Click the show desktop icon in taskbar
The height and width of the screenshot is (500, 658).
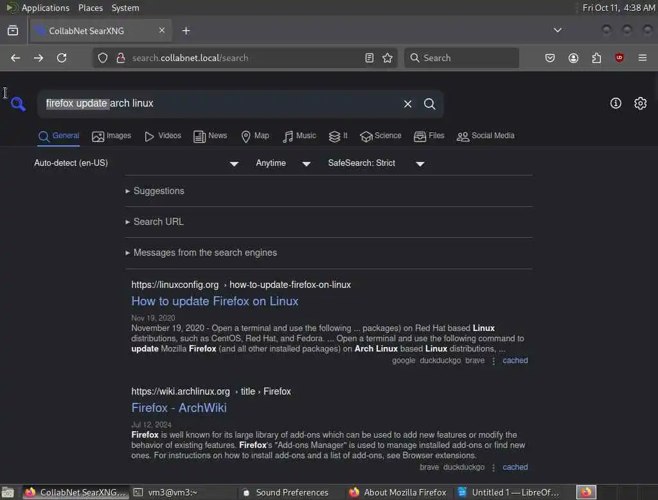(x=8, y=492)
